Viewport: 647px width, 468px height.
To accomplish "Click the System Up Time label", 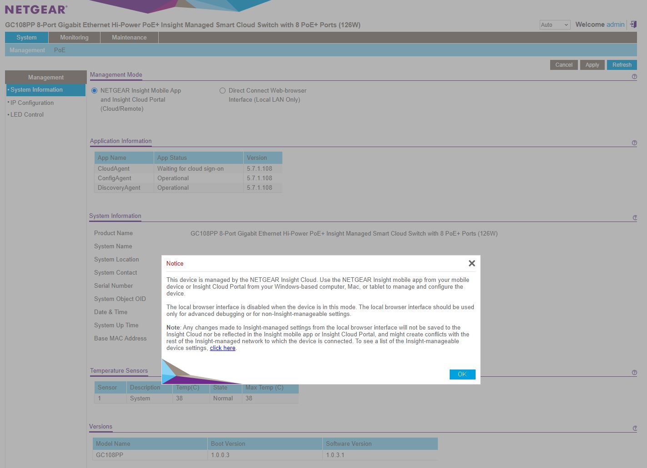I will (x=116, y=325).
